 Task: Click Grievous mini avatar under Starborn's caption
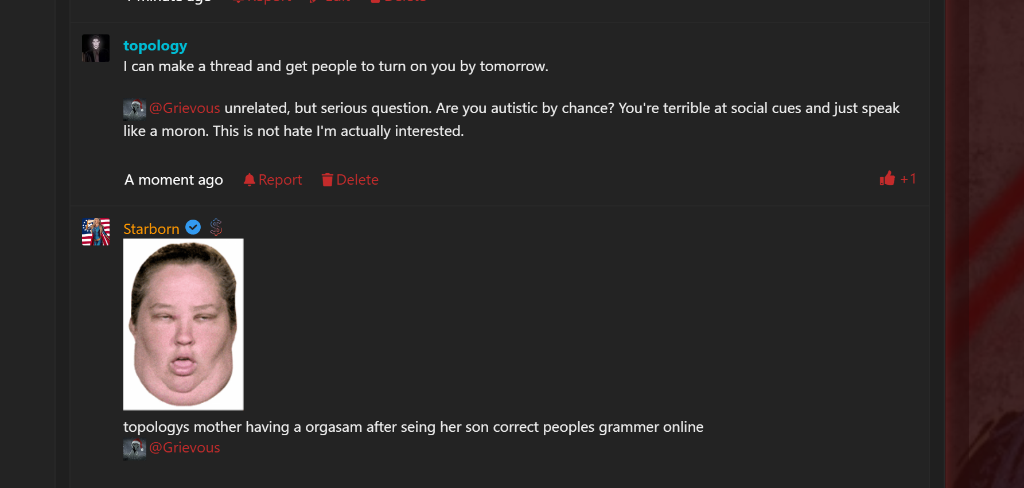click(134, 448)
